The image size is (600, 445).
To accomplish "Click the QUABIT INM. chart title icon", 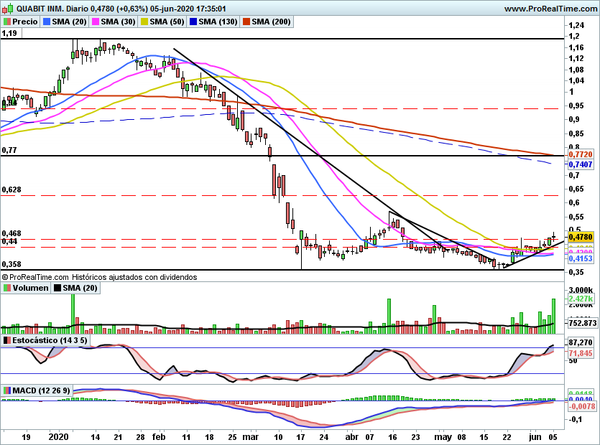I will tap(9, 8).
